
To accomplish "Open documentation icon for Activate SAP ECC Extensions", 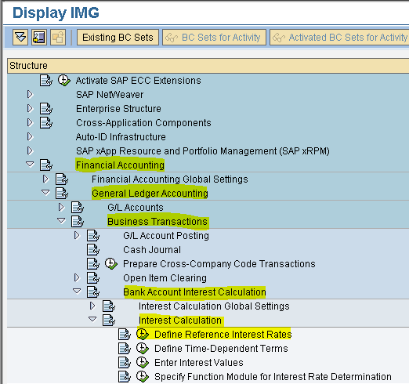I will click(46, 81).
